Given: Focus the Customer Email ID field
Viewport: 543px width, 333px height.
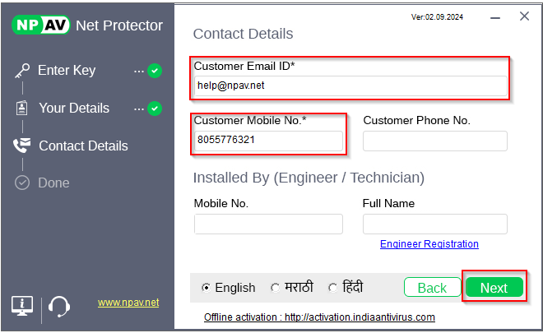Looking at the screenshot, I should point(351,86).
